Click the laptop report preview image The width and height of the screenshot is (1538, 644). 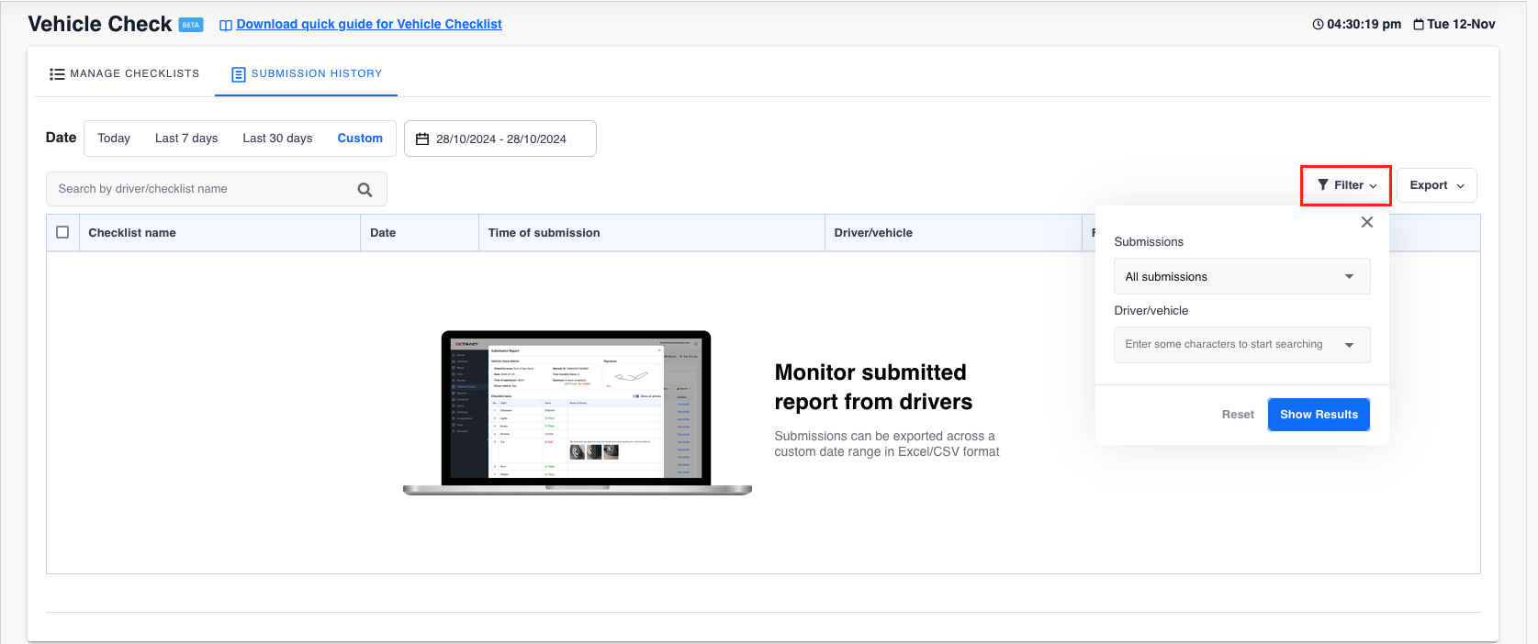[577, 411]
